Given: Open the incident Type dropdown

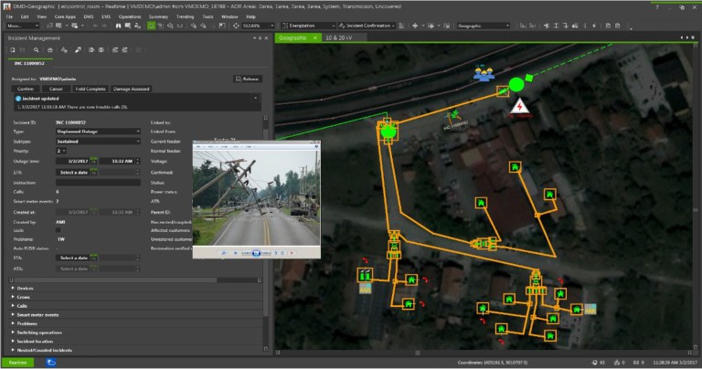Looking at the screenshot, I should (x=98, y=132).
